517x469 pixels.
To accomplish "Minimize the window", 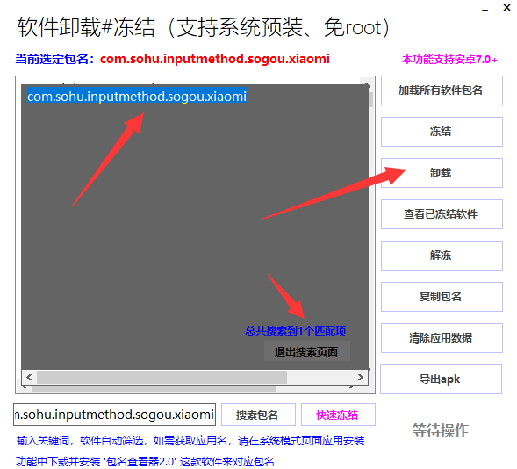I will tap(485, 10).
